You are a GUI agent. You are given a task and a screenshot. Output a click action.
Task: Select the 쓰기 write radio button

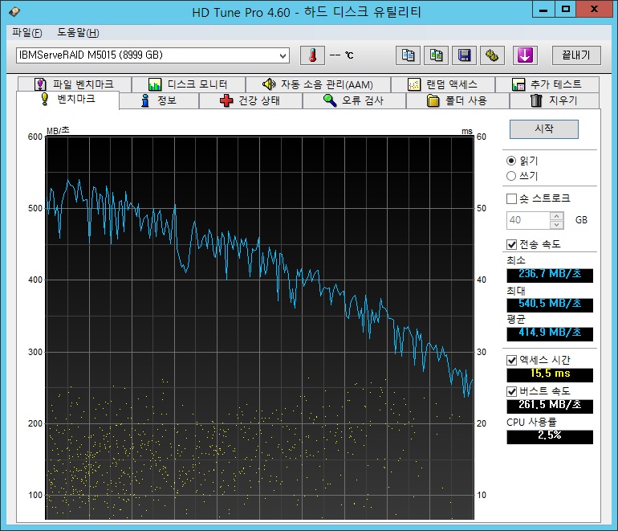511,176
